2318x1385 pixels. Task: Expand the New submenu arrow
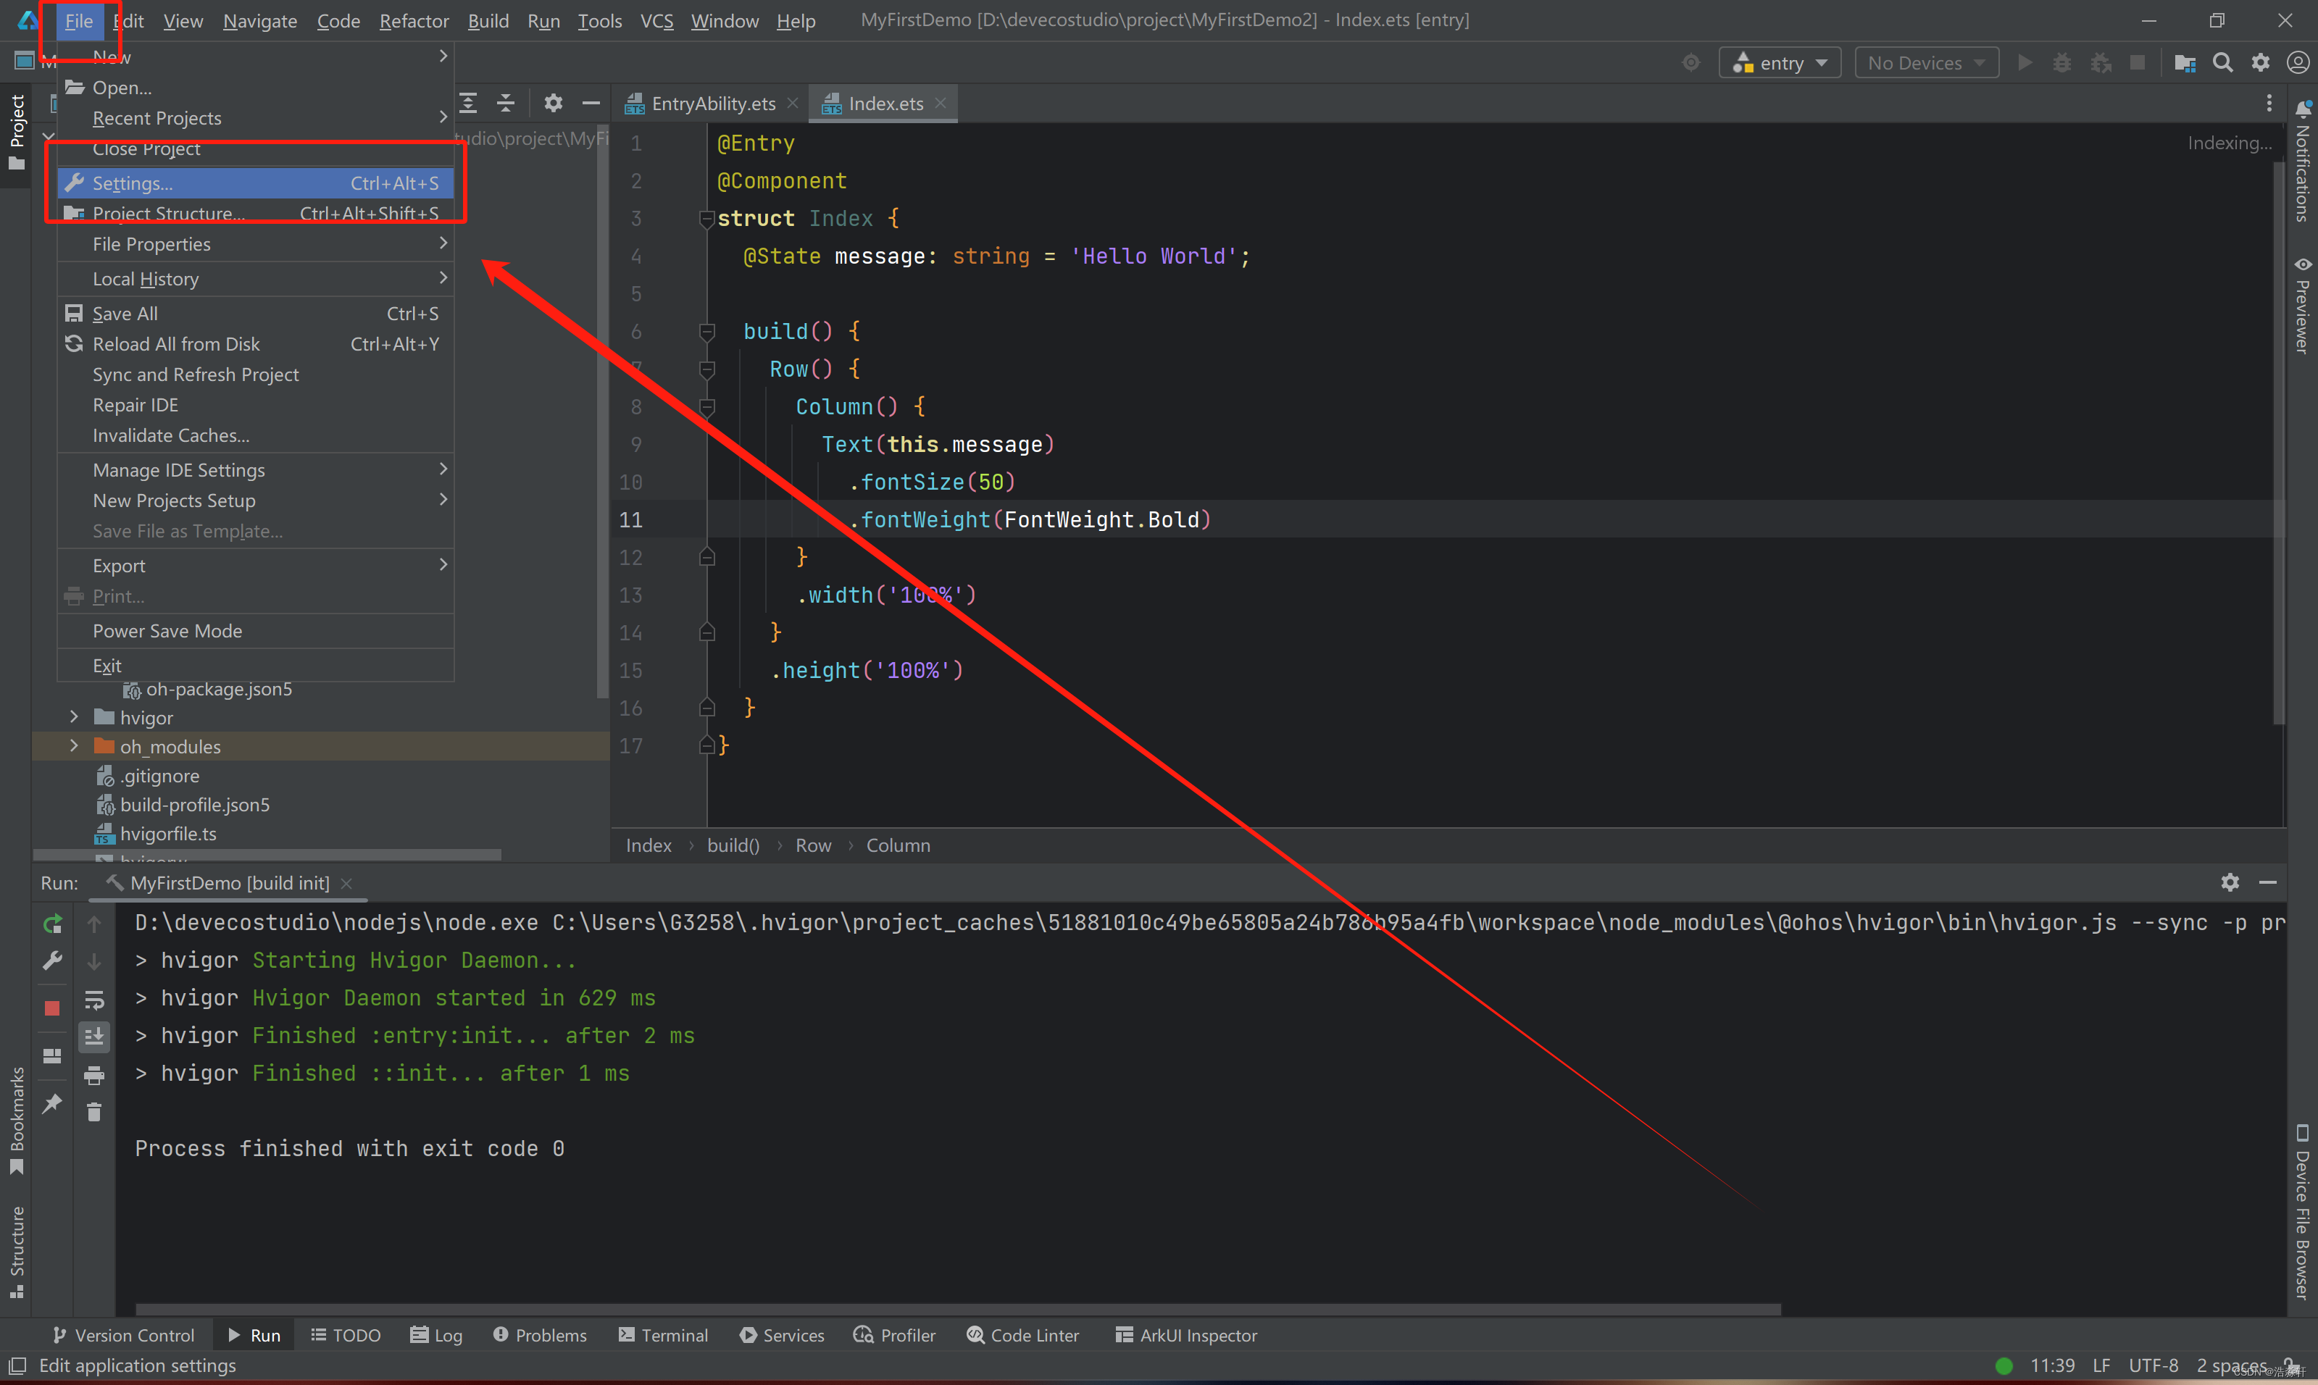[443, 56]
